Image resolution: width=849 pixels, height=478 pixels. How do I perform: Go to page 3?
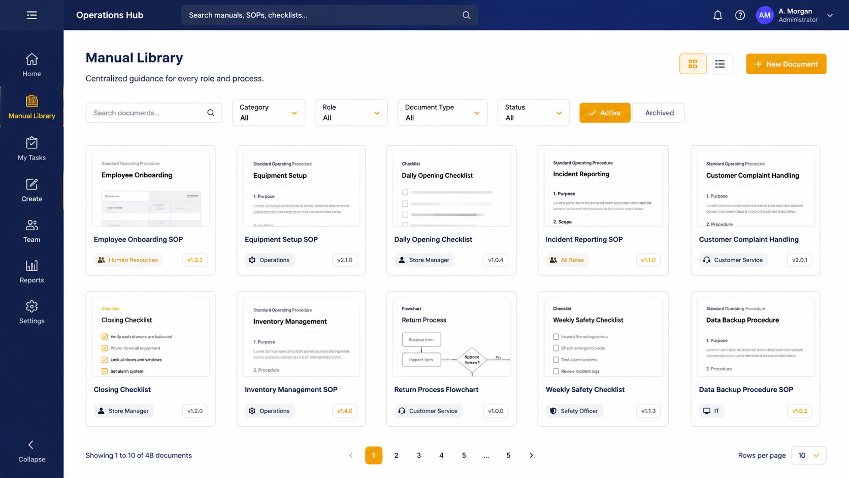coord(419,456)
